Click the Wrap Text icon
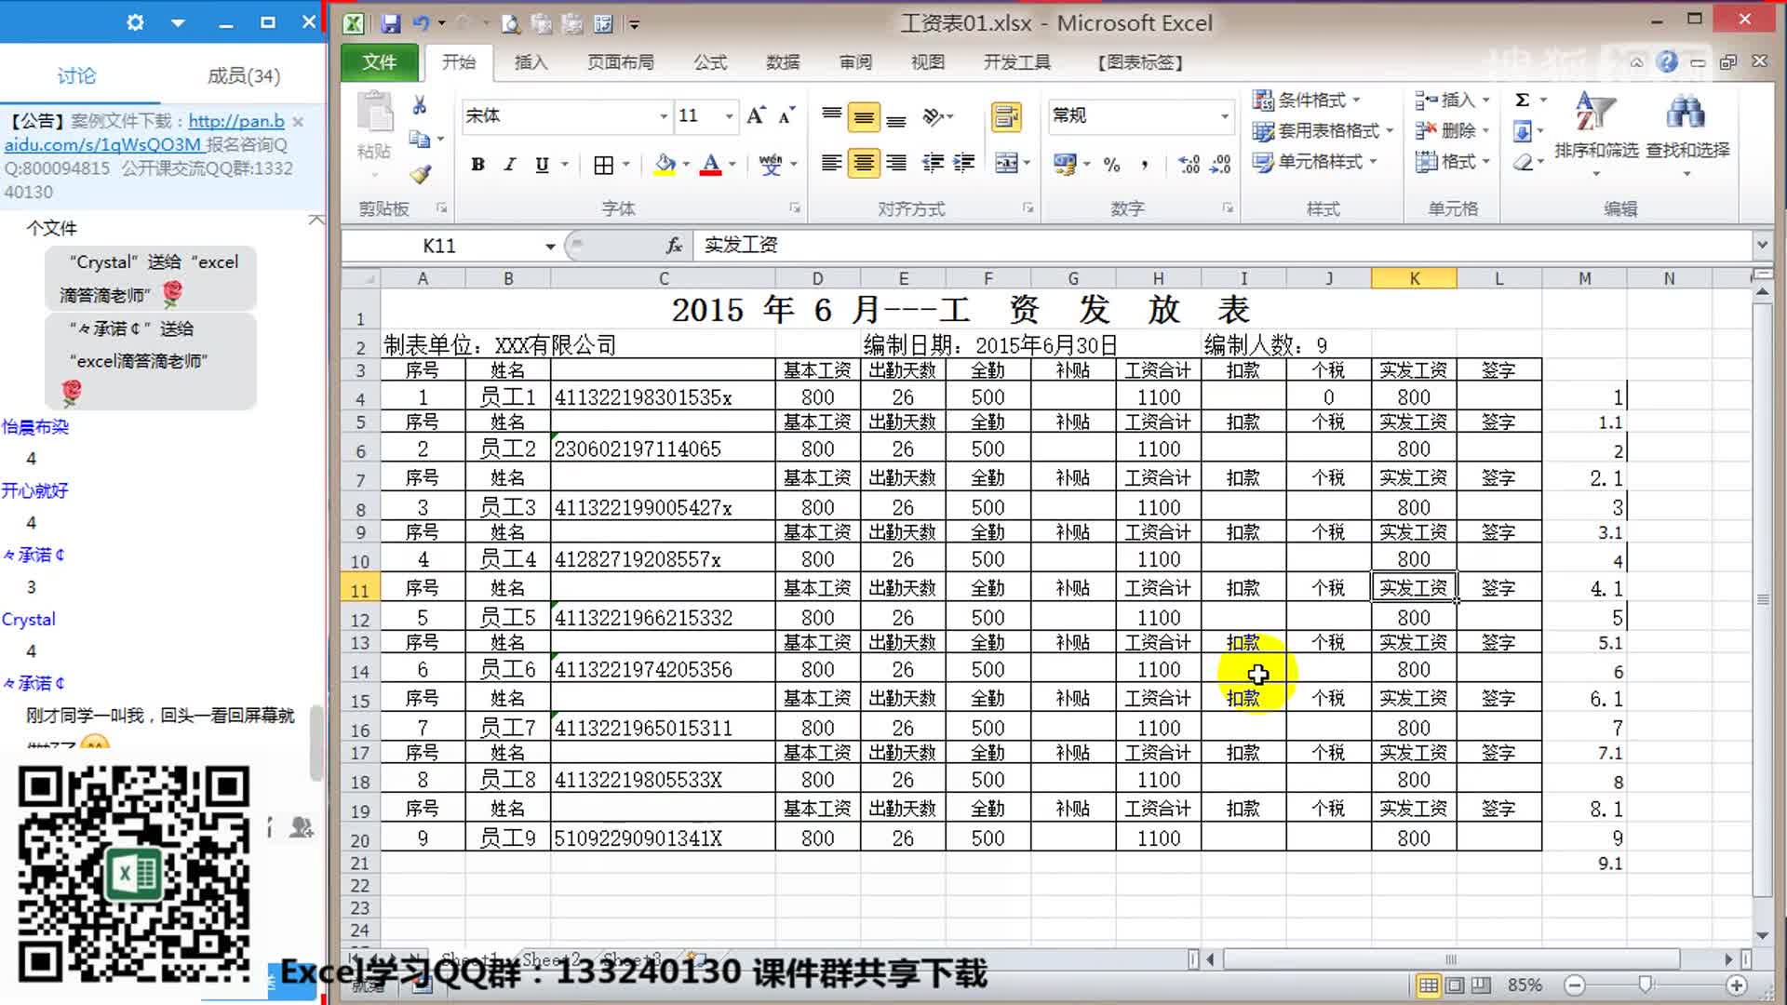 tap(1006, 116)
